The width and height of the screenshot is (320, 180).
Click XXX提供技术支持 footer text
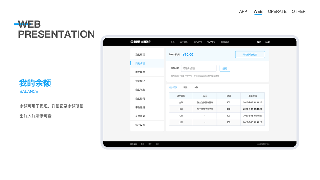(x=263, y=144)
